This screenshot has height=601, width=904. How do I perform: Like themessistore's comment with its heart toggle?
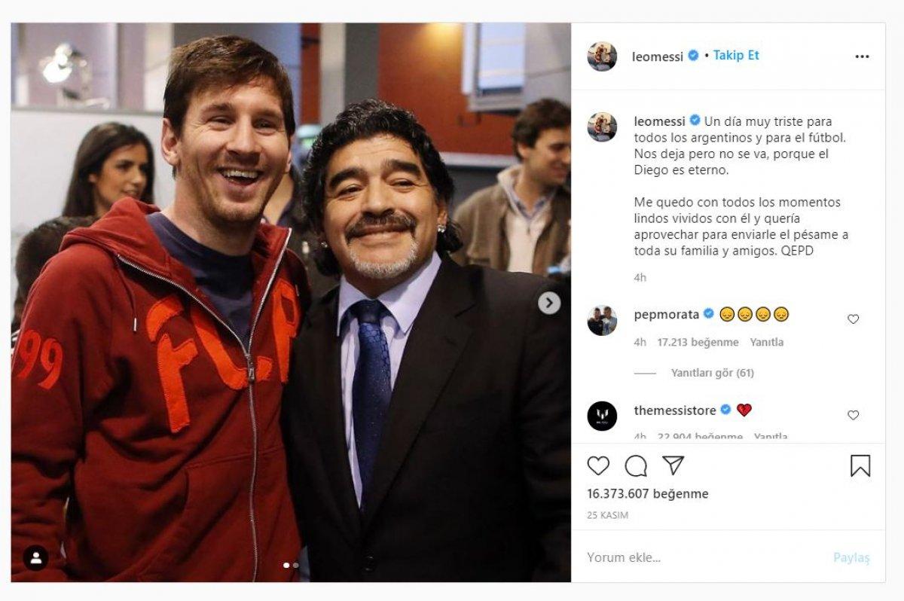pos(852,414)
